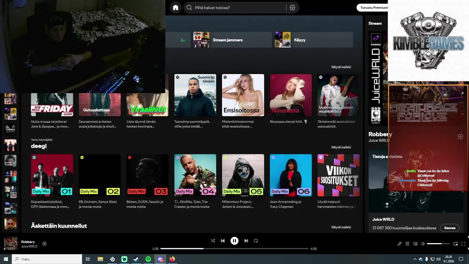The height and width of the screenshot is (264, 469).
Task: Show all Äskettäin kuunnellut items
Action: 341,227
